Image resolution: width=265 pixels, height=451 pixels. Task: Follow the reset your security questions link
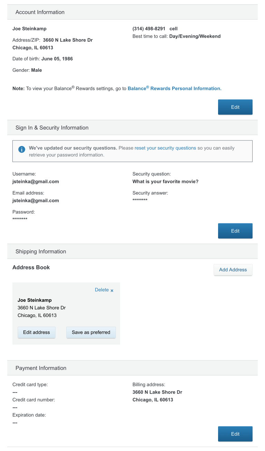165,148
